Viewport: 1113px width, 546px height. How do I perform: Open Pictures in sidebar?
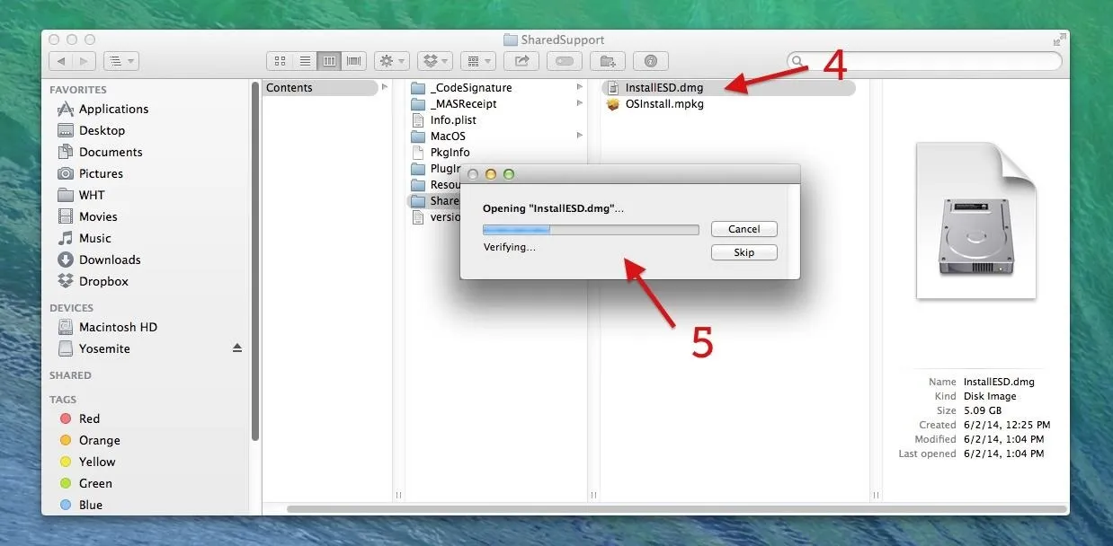click(101, 173)
